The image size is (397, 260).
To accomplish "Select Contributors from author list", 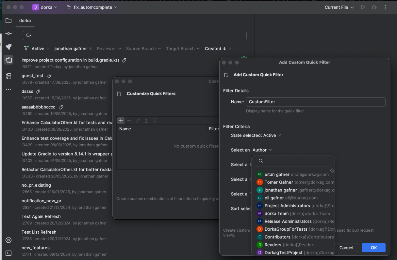I will coord(293,237).
